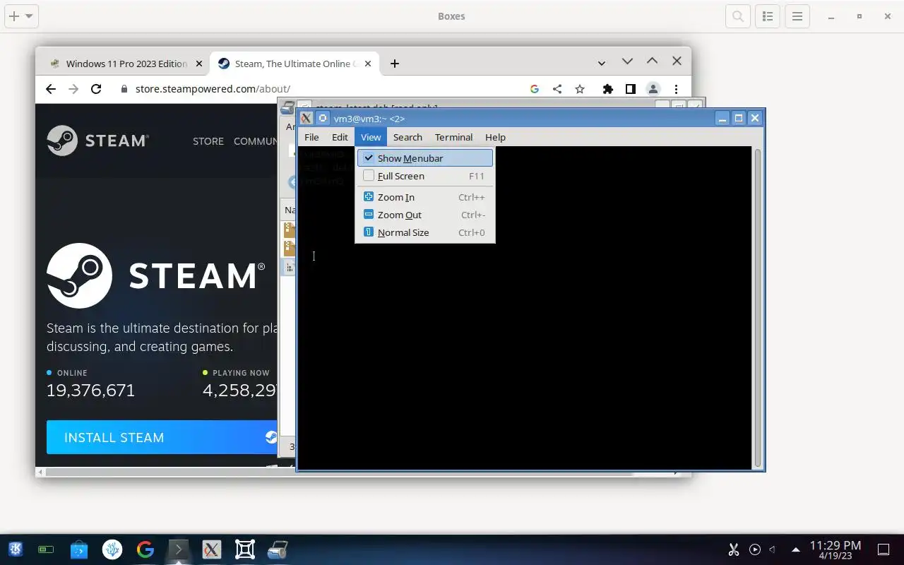Open the KDE application launcher in taskbar

(16, 549)
